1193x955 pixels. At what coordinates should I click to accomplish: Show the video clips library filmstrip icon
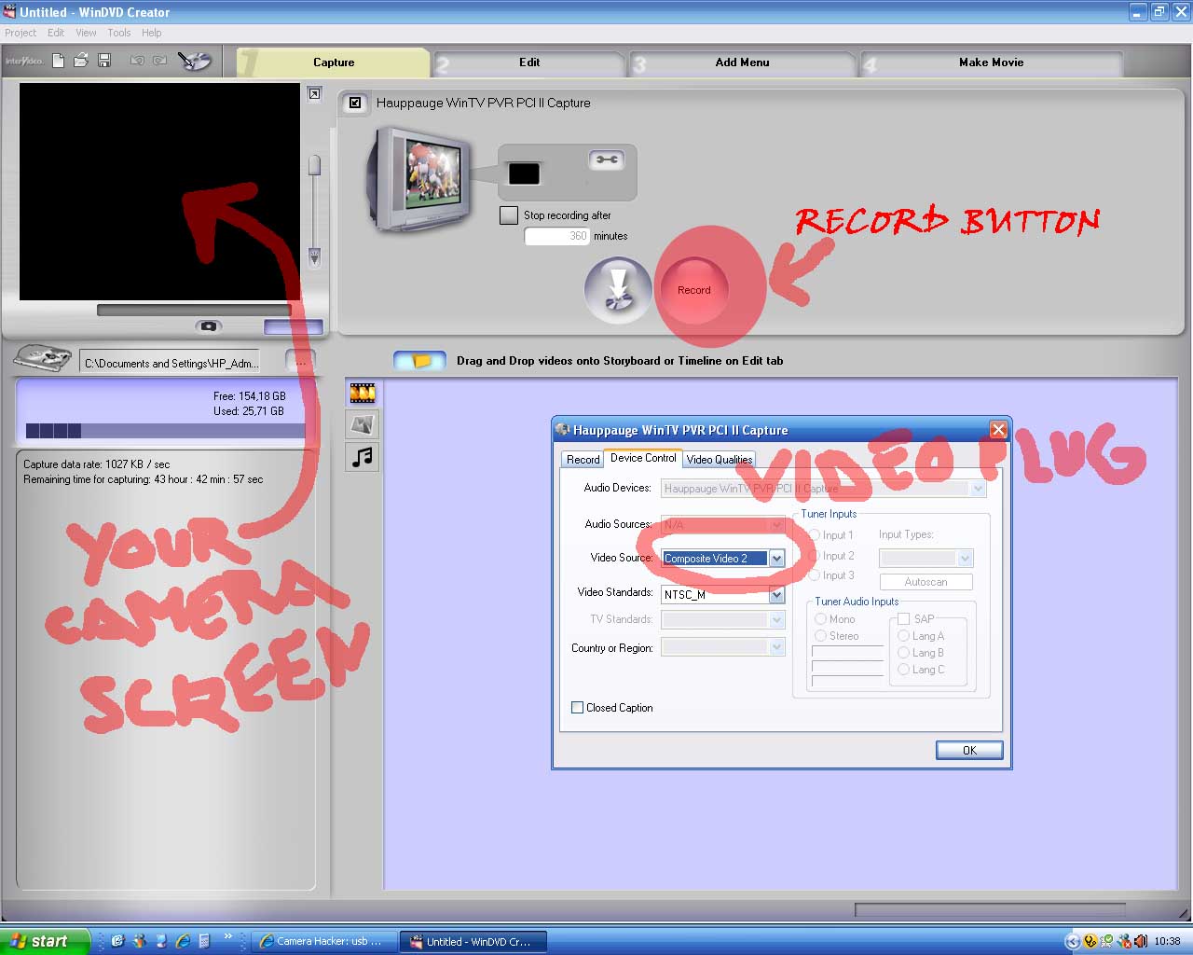(x=363, y=393)
